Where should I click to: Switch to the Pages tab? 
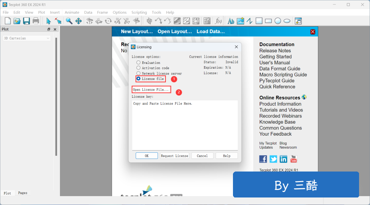pyautogui.click(x=23, y=193)
